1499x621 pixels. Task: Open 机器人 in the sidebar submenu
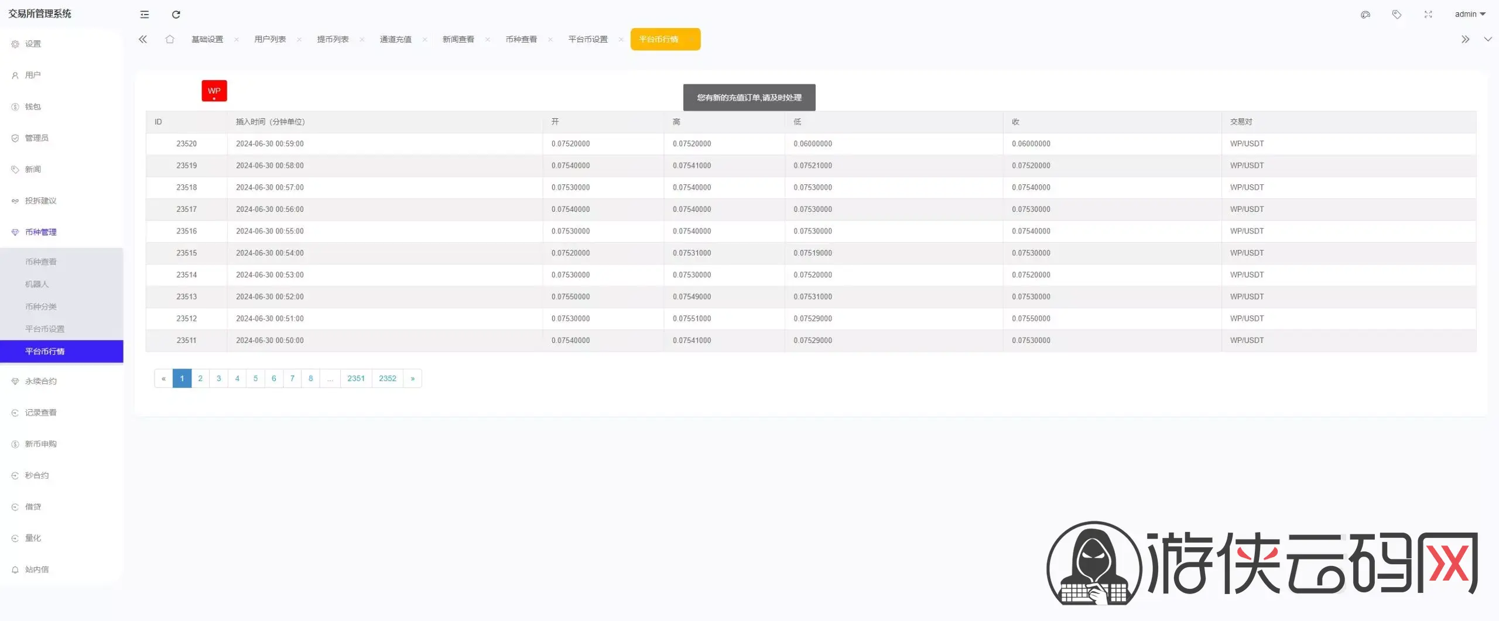37,284
